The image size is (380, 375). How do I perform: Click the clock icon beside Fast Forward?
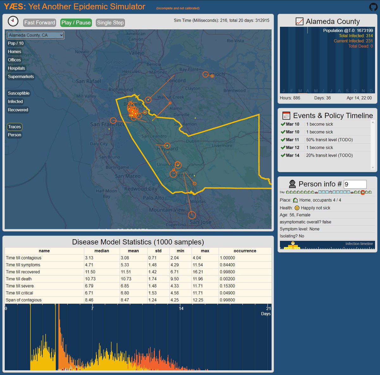(x=13, y=21)
